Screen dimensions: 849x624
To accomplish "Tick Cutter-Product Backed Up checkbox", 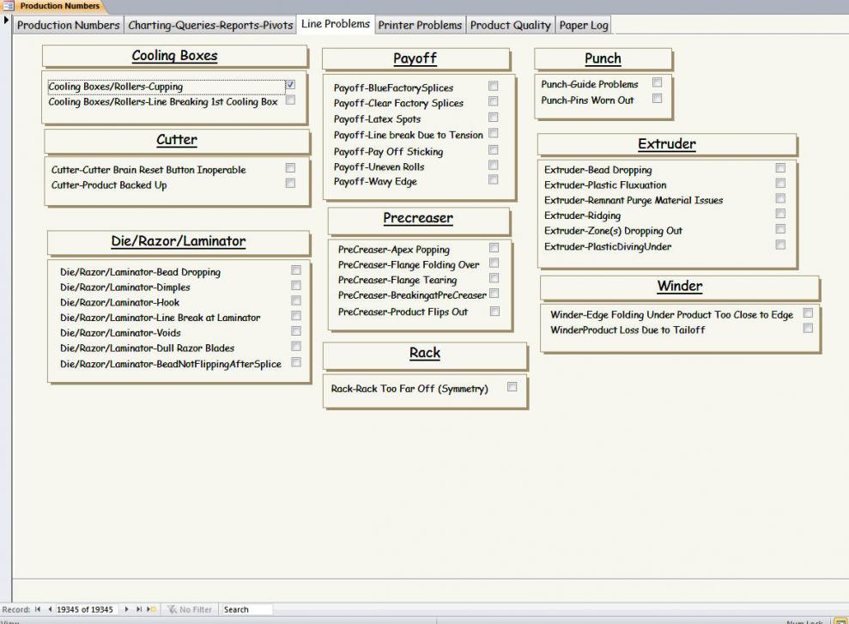I will click(290, 183).
